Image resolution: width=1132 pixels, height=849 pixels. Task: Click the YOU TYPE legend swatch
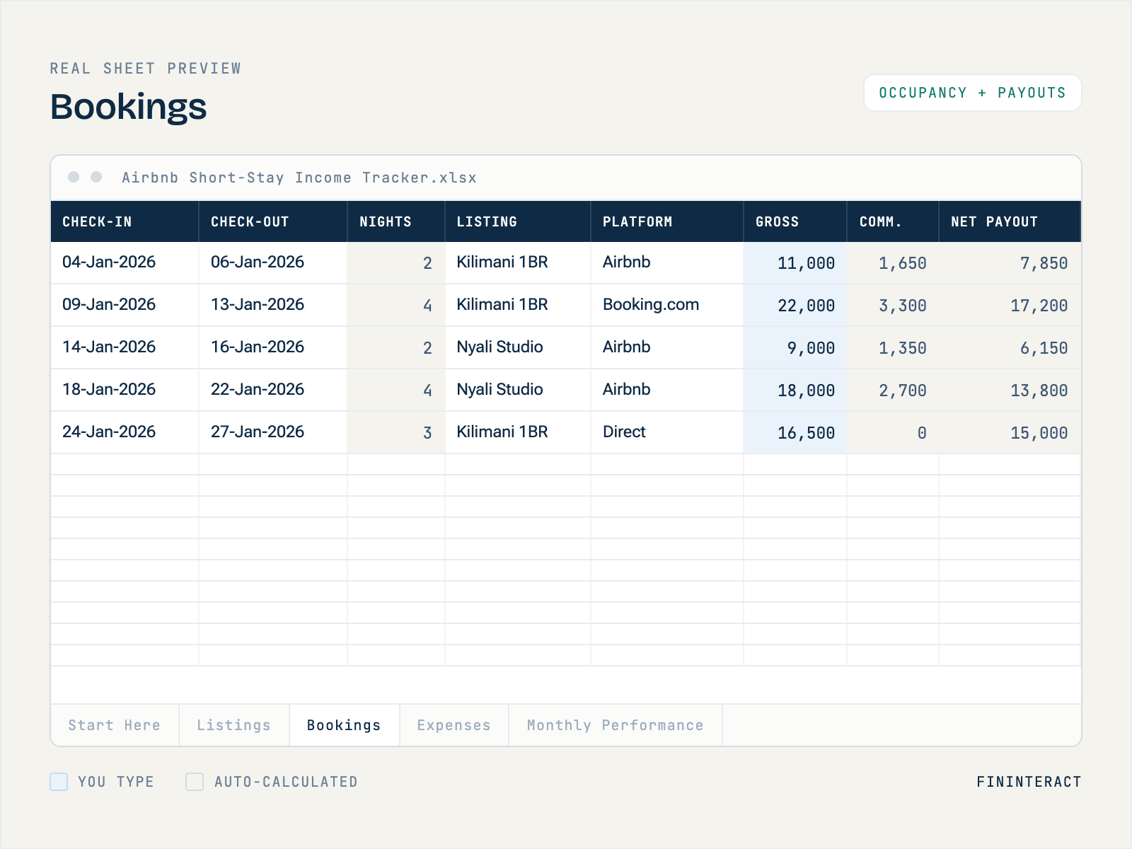[59, 782]
